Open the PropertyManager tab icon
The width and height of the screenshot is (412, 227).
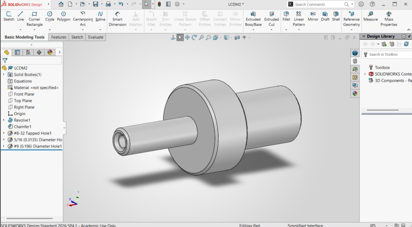(x=17, y=52)
